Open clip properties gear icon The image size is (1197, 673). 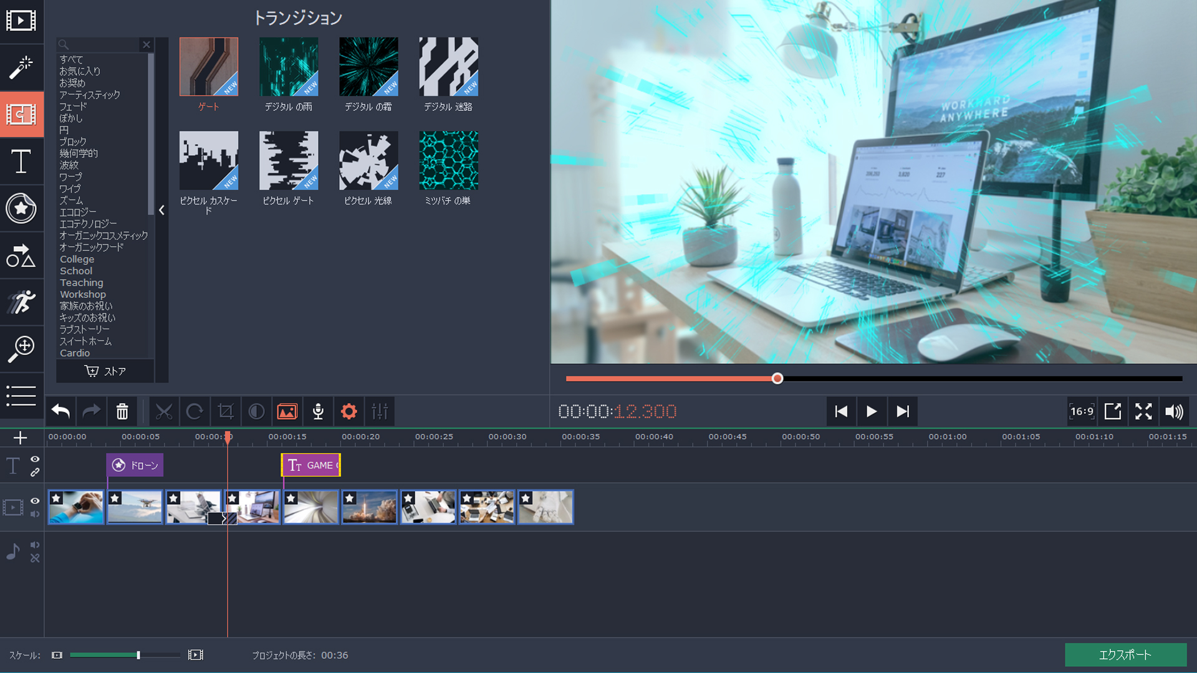point(349,411)
